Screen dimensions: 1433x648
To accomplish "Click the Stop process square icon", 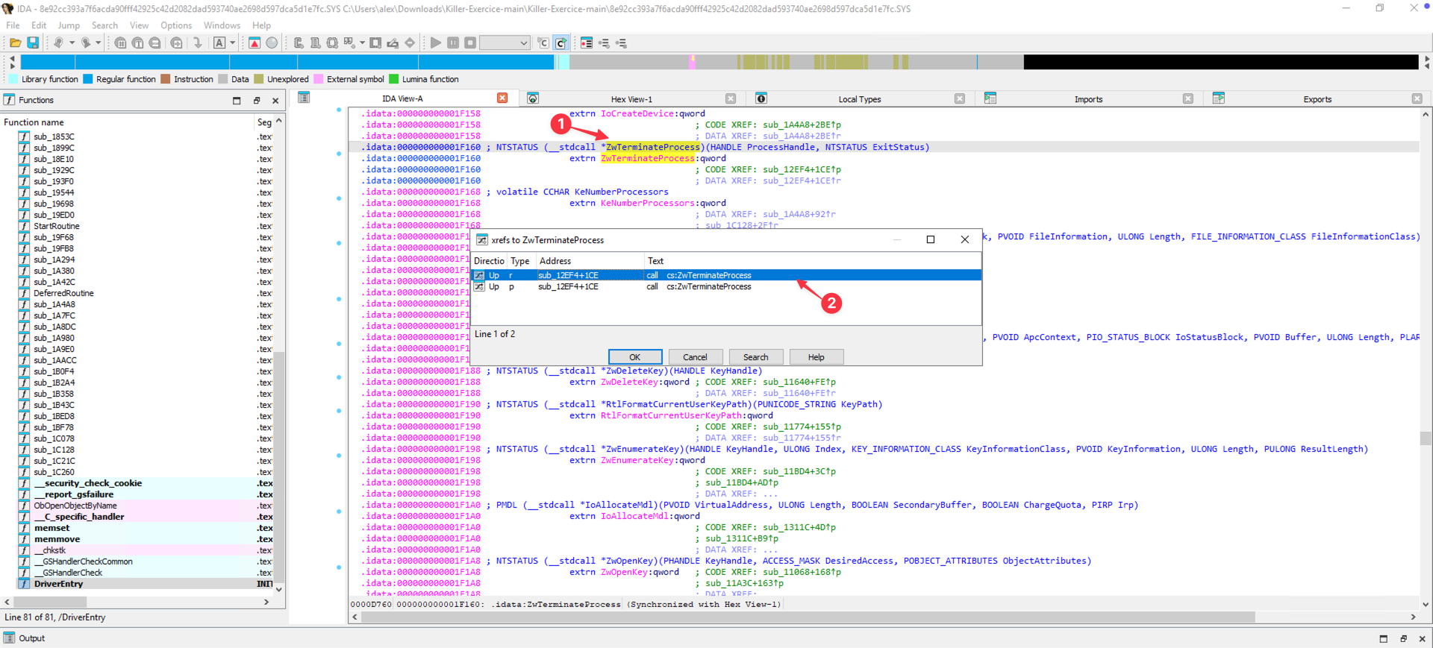I will [x=470, y=43].
